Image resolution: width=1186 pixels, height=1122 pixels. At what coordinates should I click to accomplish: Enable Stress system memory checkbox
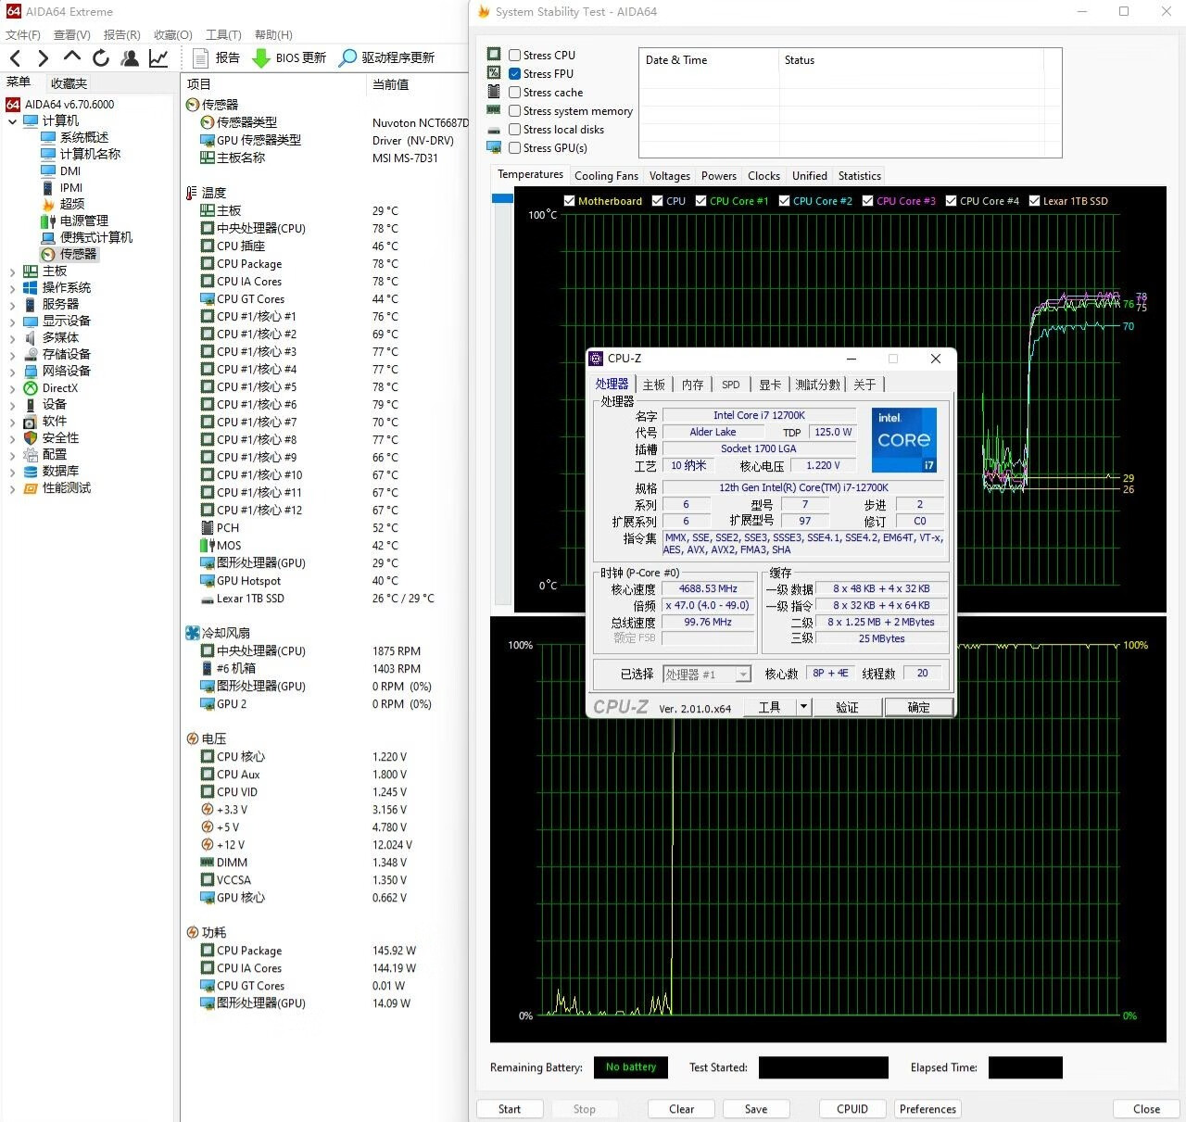pyautogui.click(x=514, y=110)
